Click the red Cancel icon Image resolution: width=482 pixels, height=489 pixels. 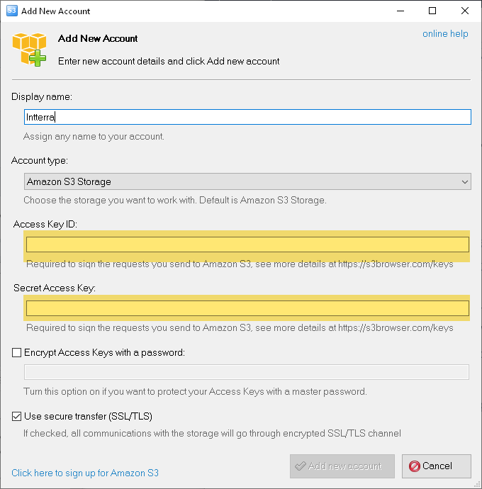[x=414, y=466]
